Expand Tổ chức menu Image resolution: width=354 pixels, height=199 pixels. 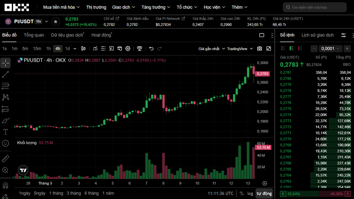click(x=187, y=7)
